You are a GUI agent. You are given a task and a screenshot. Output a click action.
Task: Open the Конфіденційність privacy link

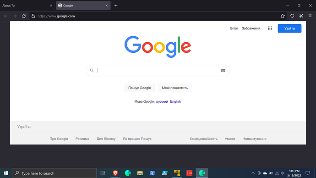click(203, 139)
